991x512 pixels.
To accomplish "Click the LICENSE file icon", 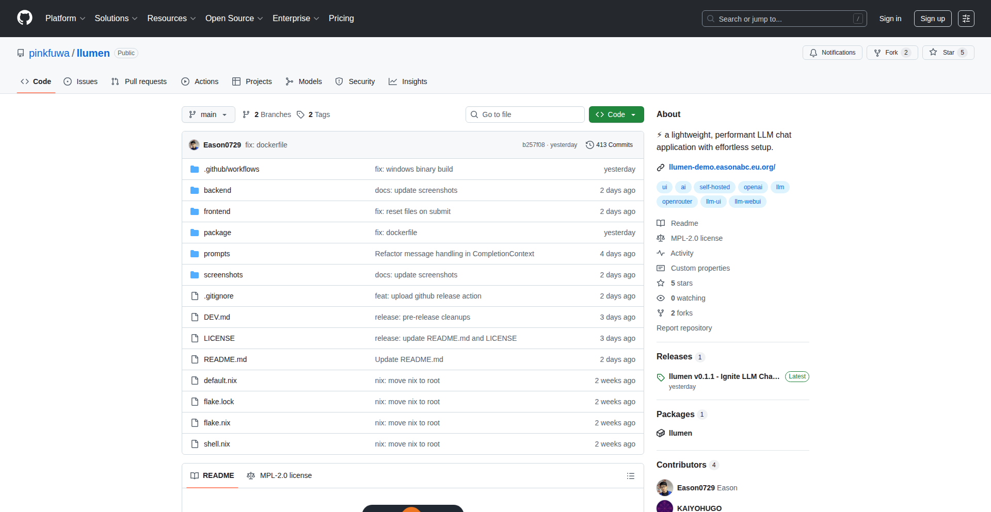I will (195, 338).
